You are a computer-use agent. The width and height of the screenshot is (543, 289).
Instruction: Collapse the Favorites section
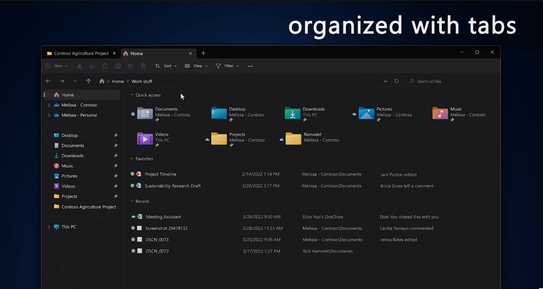click(132, 159)
